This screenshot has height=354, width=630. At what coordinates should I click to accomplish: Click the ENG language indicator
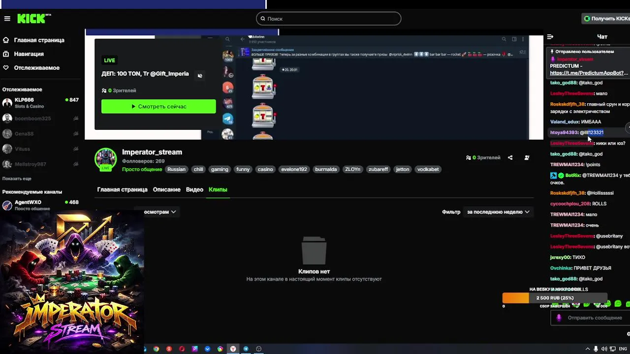pyautogui.click(x=623, y=349)
